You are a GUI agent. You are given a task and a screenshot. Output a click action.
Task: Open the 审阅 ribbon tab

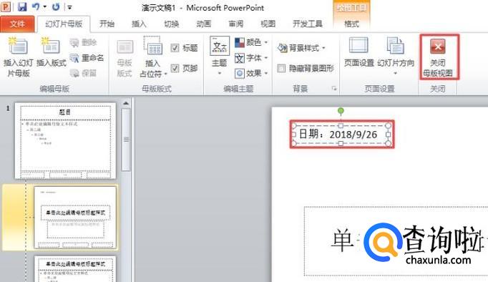(236, 24)
